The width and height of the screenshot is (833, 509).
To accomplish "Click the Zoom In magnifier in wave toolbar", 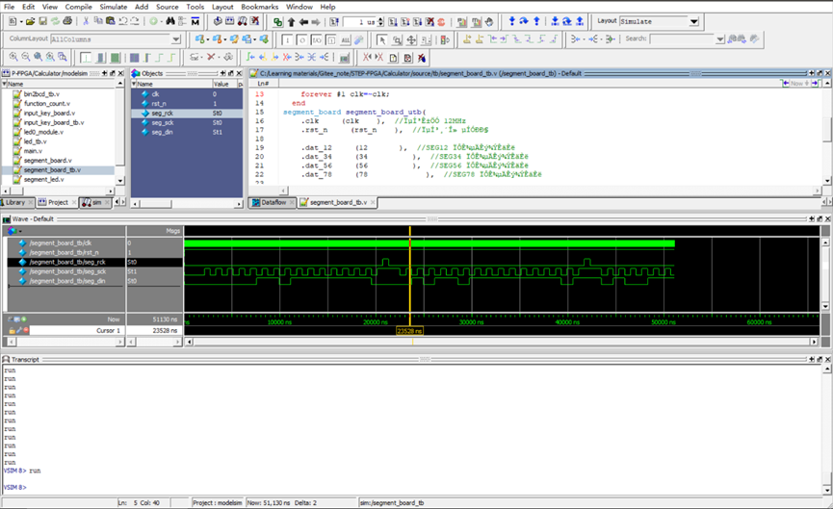I will coord(13,57).
